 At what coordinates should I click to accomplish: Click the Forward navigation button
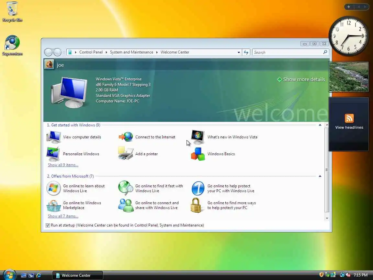coord(57,52)
